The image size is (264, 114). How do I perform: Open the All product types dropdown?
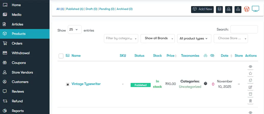[x=194, y=38]
